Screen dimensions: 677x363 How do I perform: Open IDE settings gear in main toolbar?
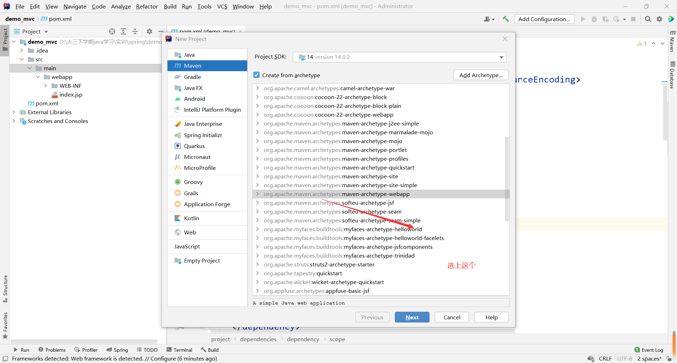[x=659, y=19]
